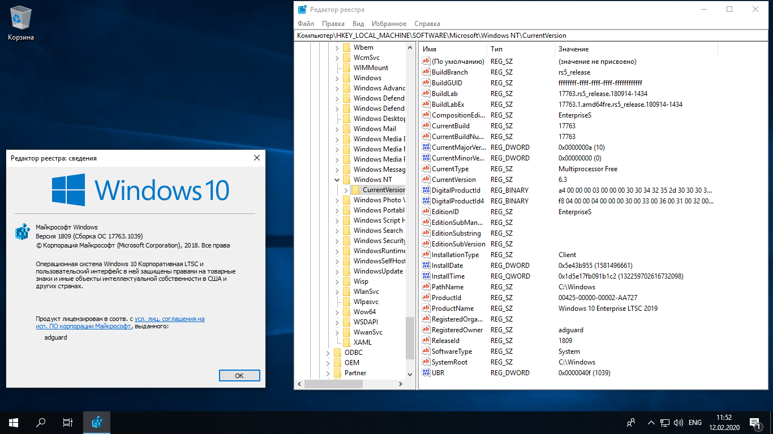Expand the Windows Photo Viewer node
The image size is (773, 434).
(x=337, y=200)
